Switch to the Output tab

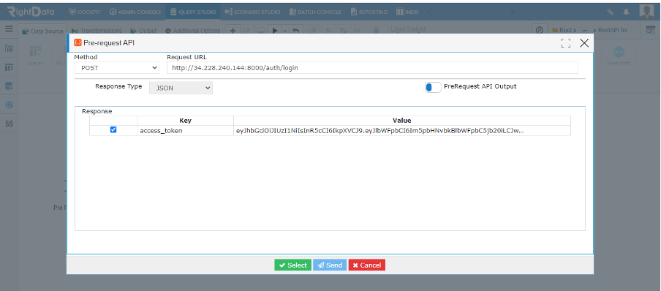(x=143, y=31)
